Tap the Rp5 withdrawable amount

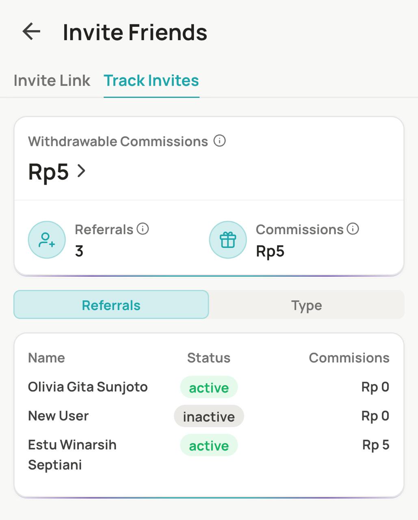[48, 171]
